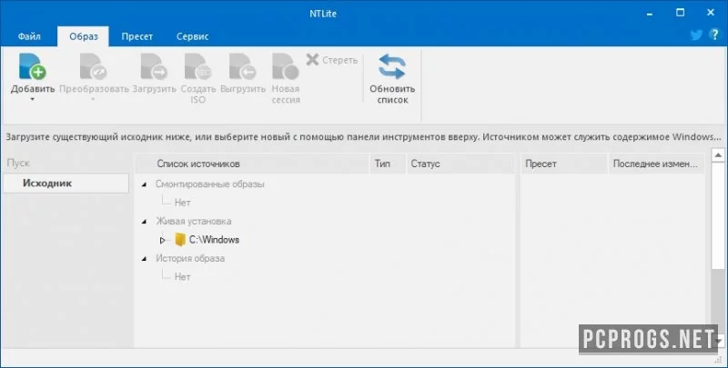This screenshot has width=728, height=368.
Task: Open the help question mark icon
Action: pos(715,35)
